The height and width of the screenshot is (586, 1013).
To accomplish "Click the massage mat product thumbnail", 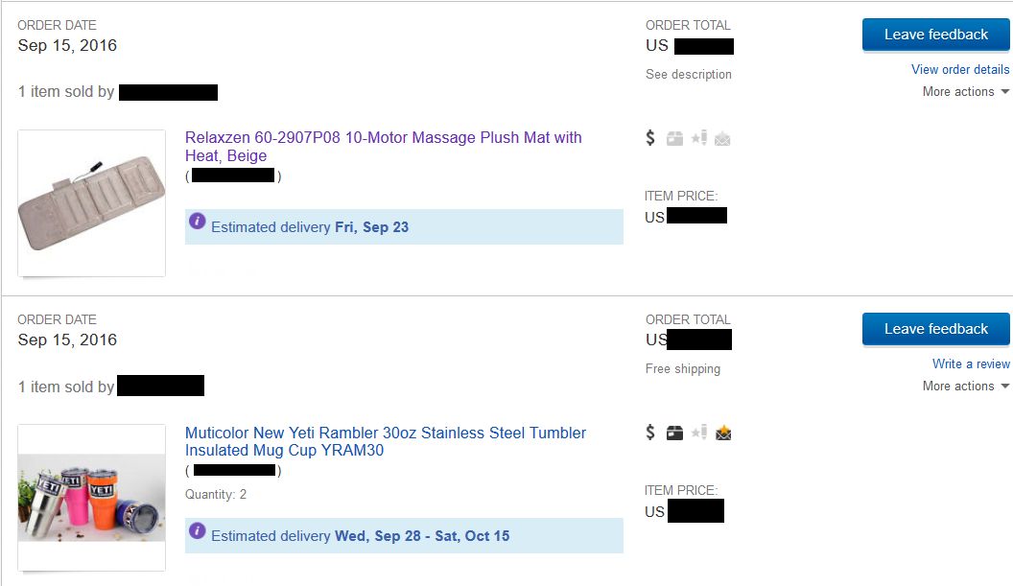I will (x=92, y=203).
